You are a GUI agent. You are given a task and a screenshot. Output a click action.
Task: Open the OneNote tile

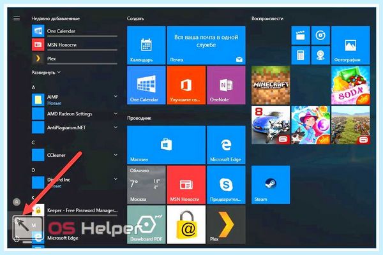click(226, 85)
